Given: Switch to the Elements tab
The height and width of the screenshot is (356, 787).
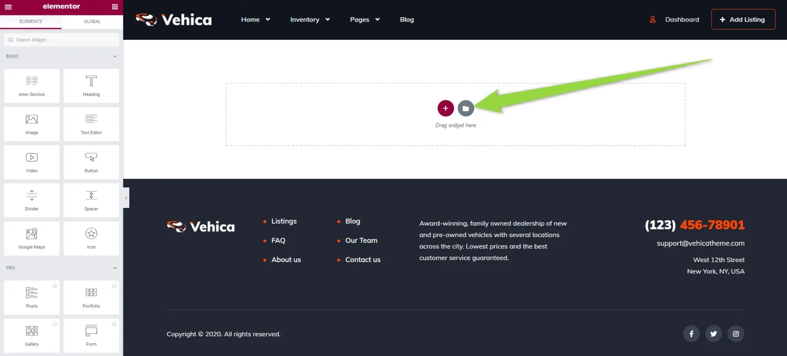Looking at the screenshot, I should click(x=31, y=22).
